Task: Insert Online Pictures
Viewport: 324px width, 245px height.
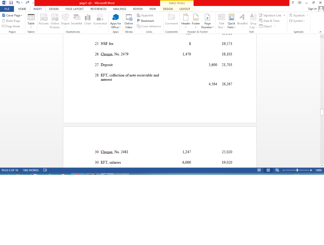Action: (x=55, y=21)
